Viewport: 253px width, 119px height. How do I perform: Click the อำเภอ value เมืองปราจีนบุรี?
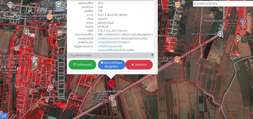coord(106,23)
